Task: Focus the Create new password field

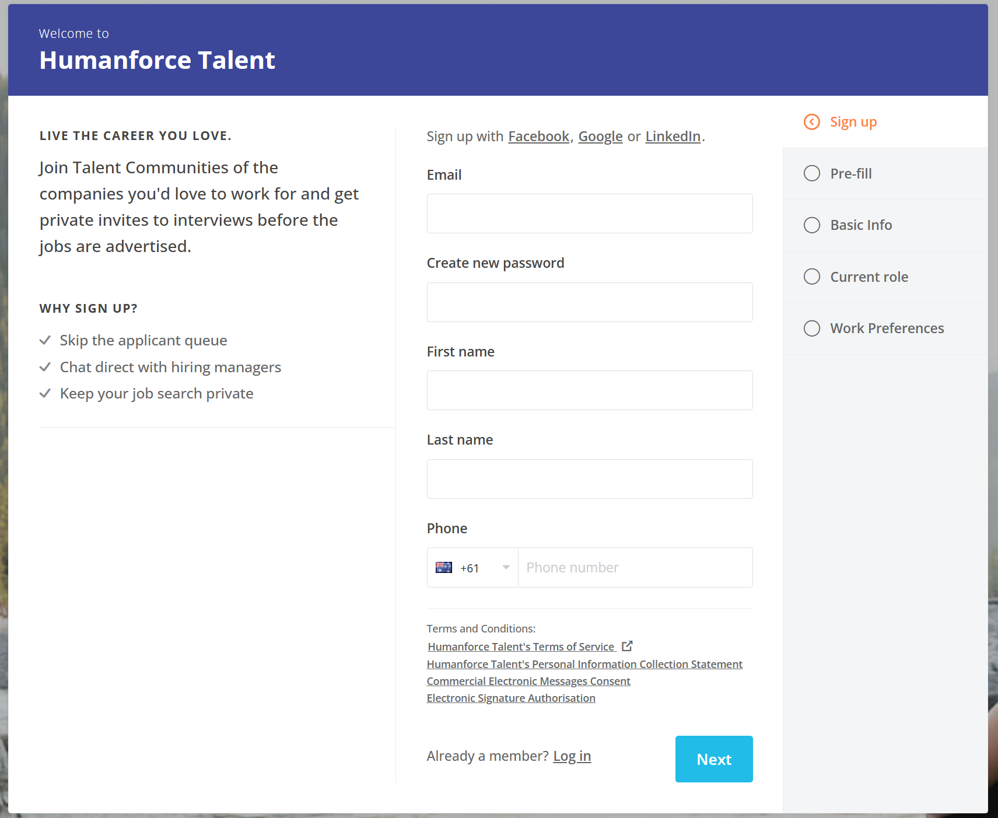Action: [589, 302]
